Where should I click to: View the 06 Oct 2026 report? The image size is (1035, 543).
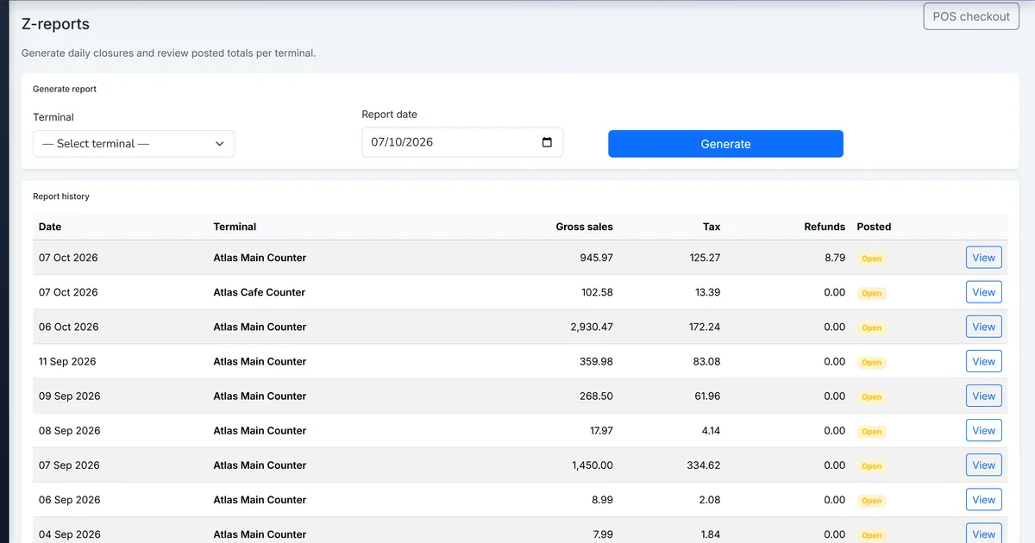click(x=983, y=327)
